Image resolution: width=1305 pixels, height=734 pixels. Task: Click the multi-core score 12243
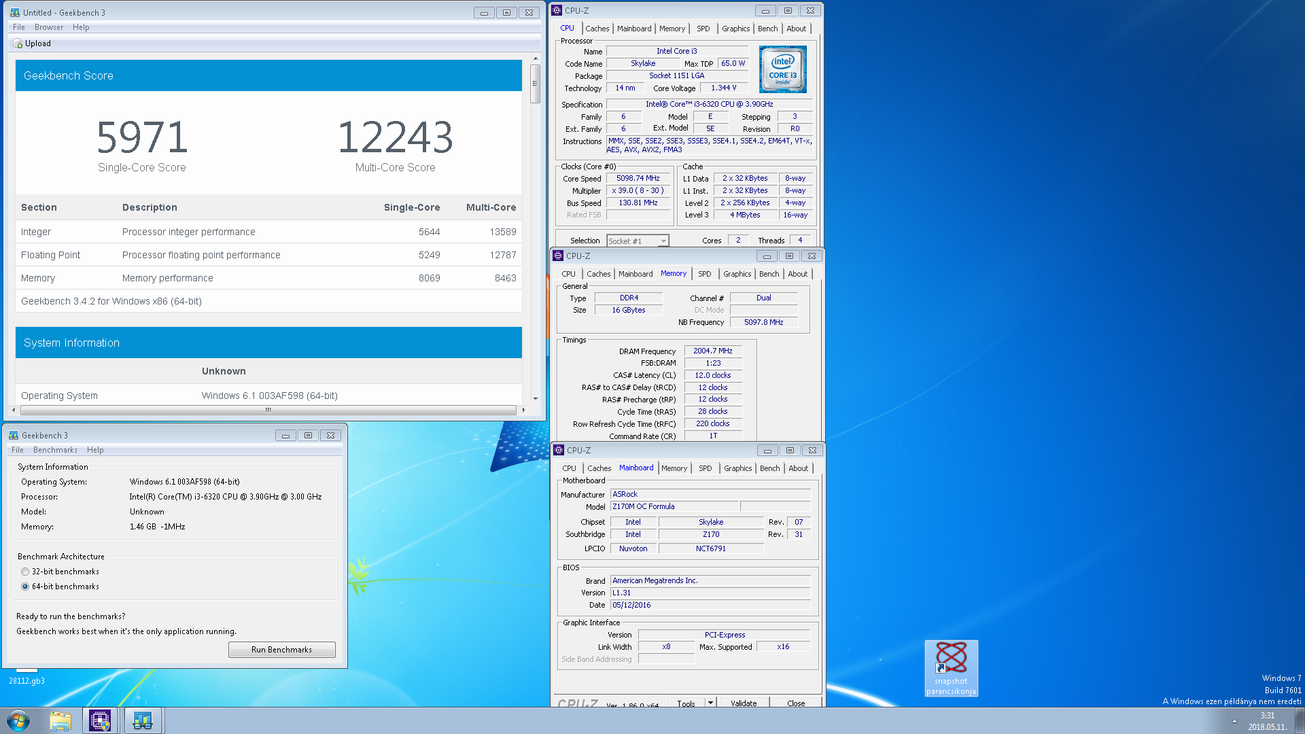coord(396,137)
